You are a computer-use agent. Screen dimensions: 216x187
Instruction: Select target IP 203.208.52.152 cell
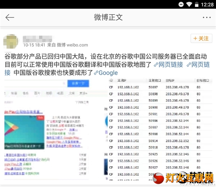point(177,141)
